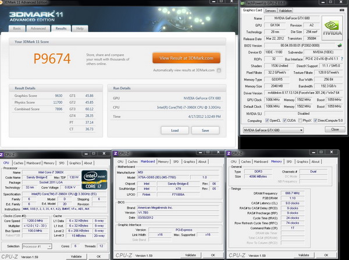Toggle the DirectCompute 5.0 checkbox
This screenshot has width=349, height=260.
(315, 121)
